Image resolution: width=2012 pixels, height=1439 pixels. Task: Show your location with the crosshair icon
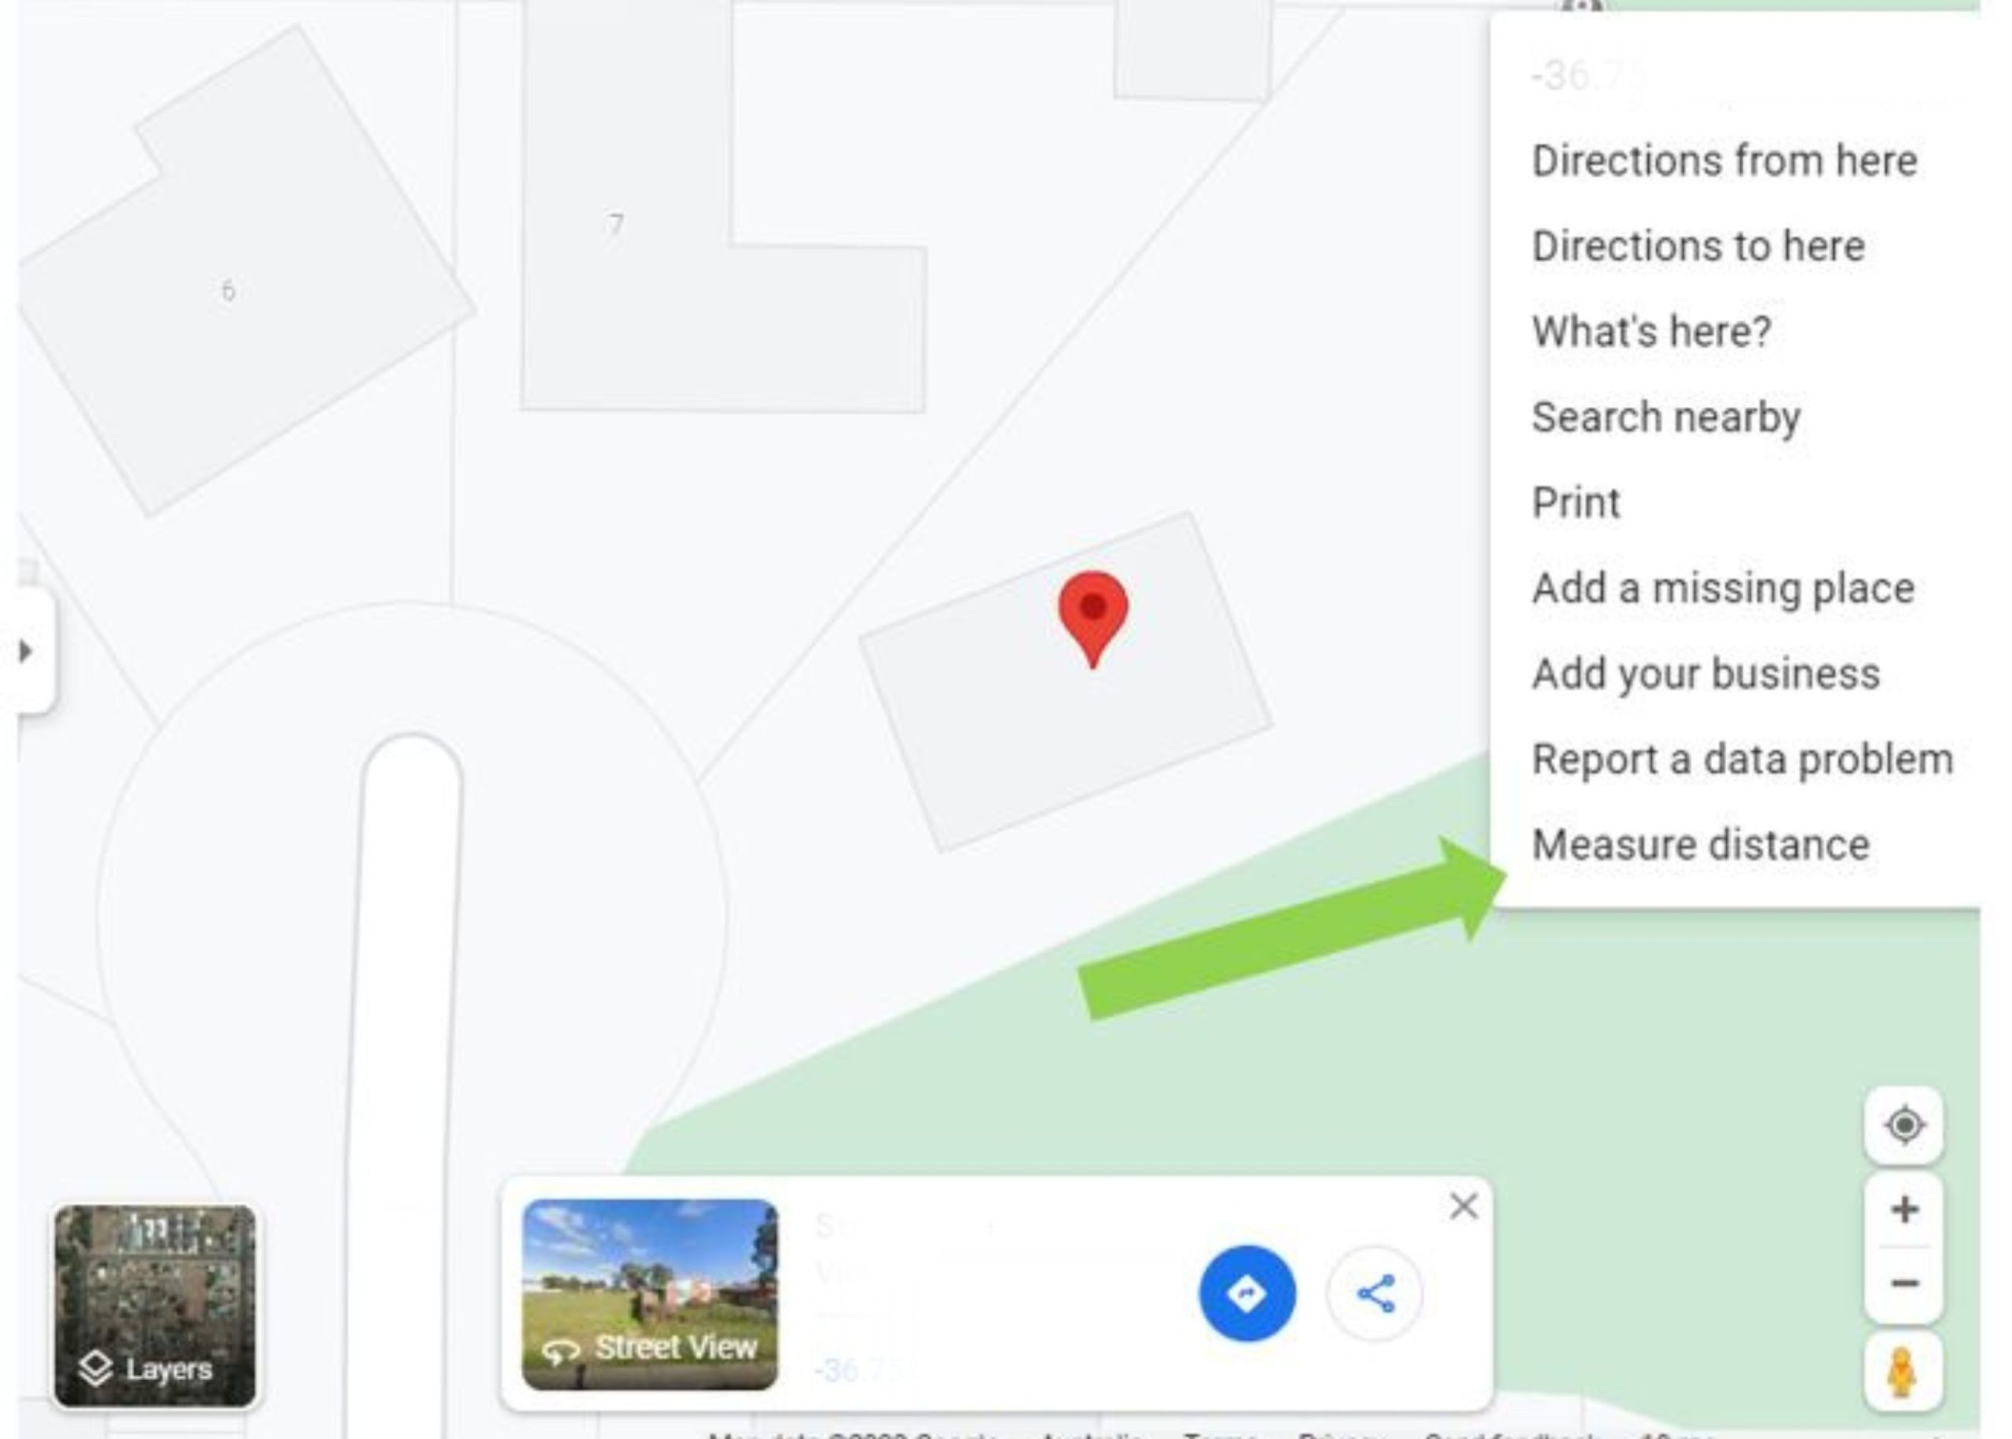point(1904,1125)
